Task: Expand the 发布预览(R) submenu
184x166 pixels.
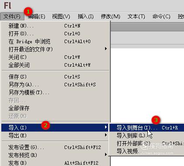Action: point(55,155)
